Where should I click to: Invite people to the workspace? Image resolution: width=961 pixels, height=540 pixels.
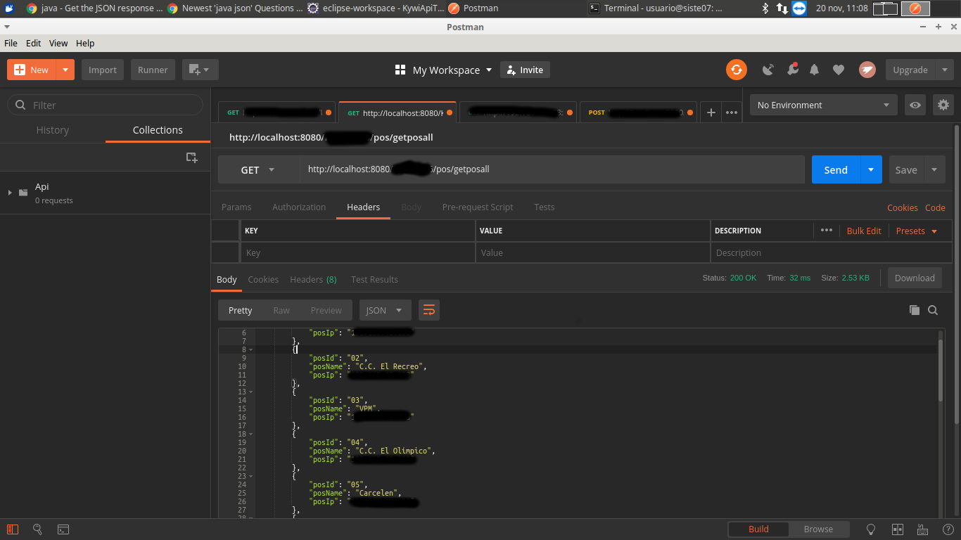click(x=525, y=70)
